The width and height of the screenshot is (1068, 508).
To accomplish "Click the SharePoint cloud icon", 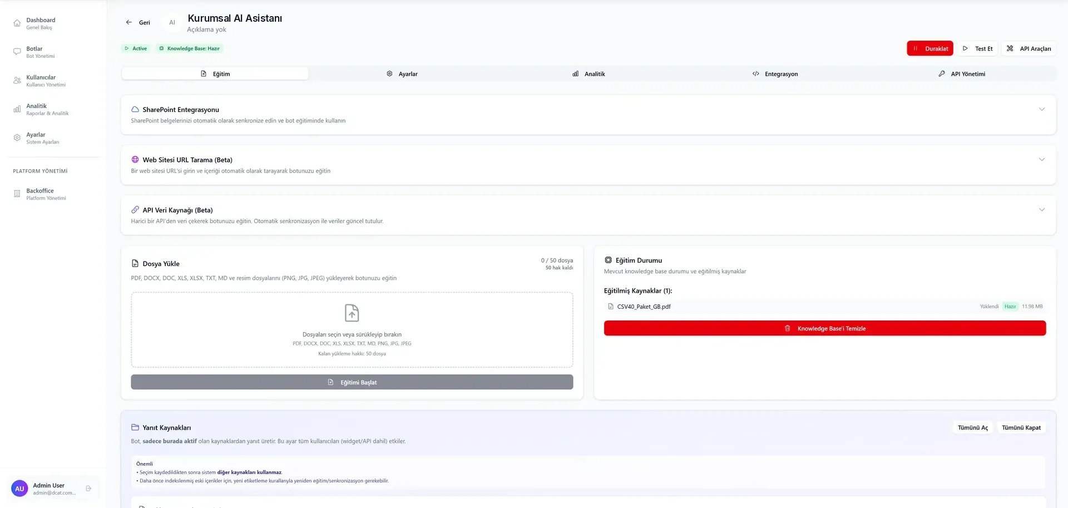I will pyautogui.click(x=135, y=110).
